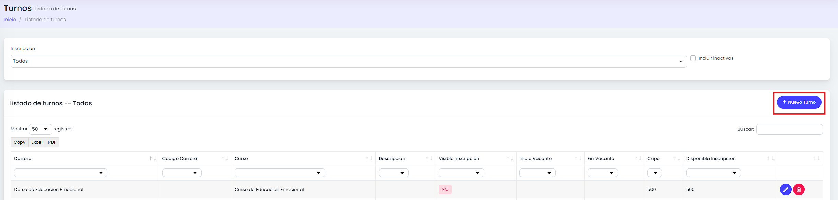Open the Carrera column filter dropdown
Viewport: 838px width, 200px height.
tap(61, 173)
